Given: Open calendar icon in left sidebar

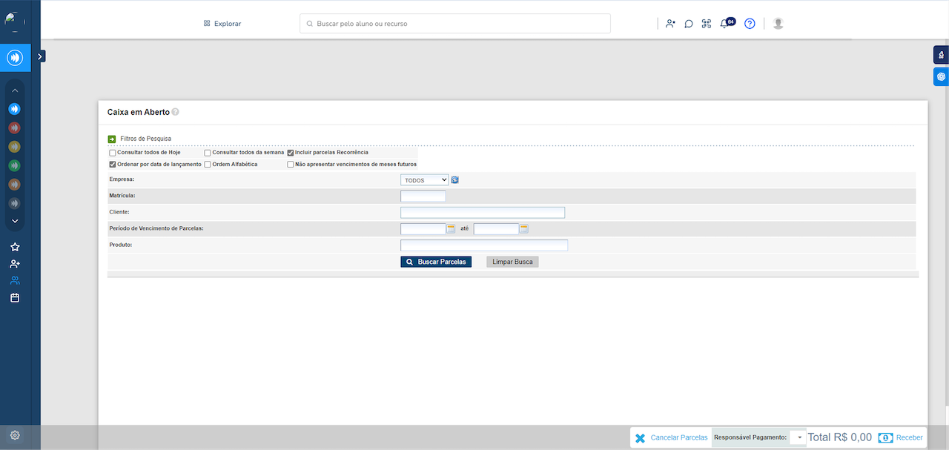Looking at the screenshot, I should coord(15,297).
